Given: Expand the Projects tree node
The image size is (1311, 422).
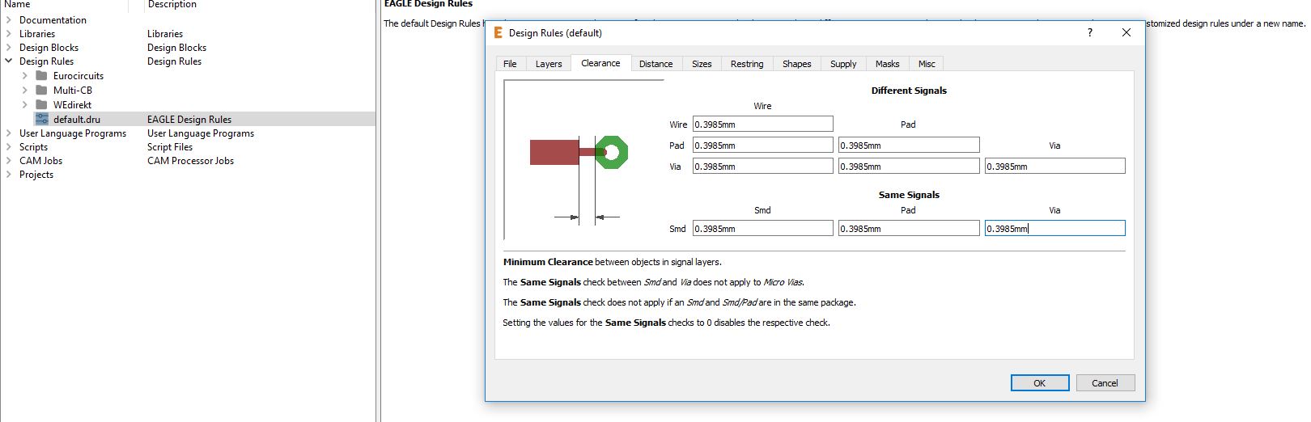Looking at the screenshot, I should tap(9, 174).
